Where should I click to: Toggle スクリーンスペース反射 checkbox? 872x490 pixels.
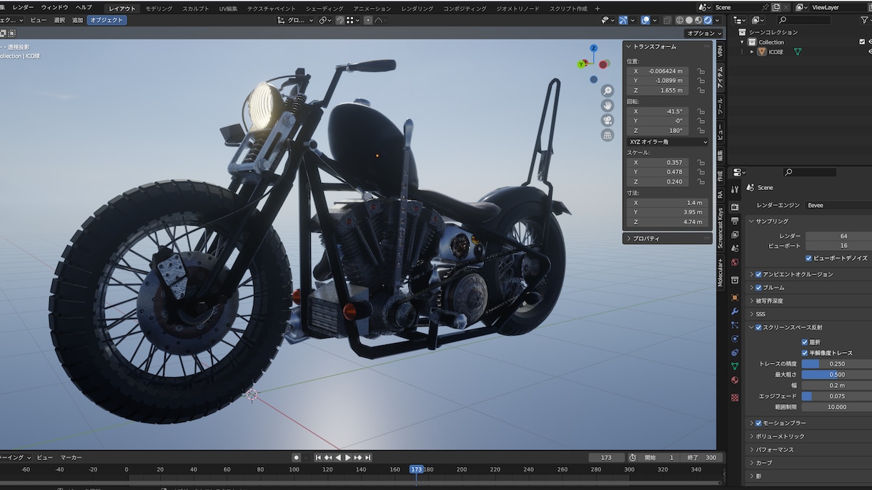tap(758, 327)
